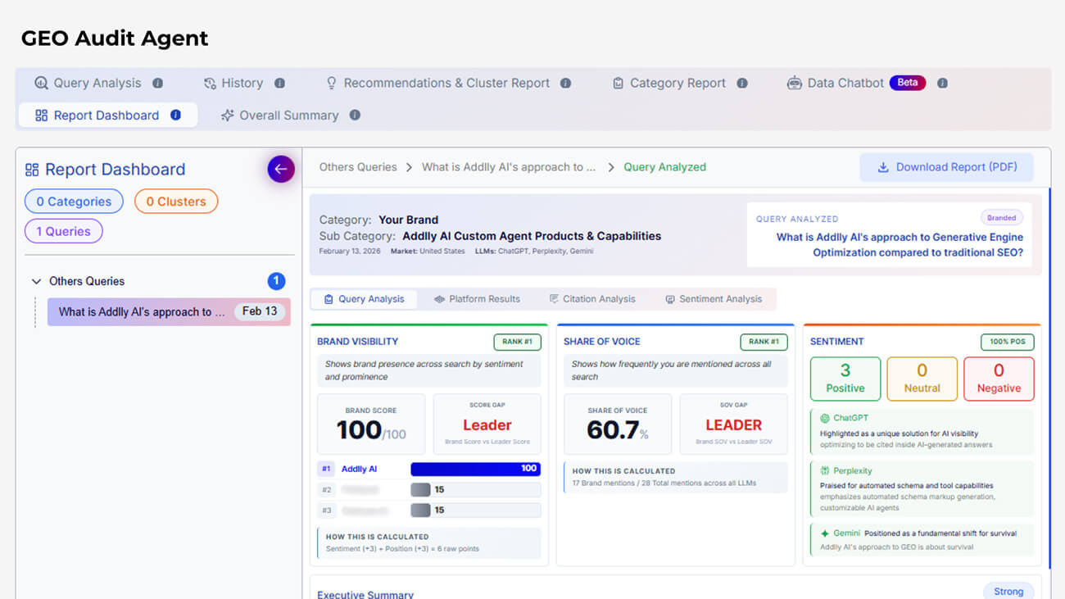Switch to Platform Results sub-tab

477,299
